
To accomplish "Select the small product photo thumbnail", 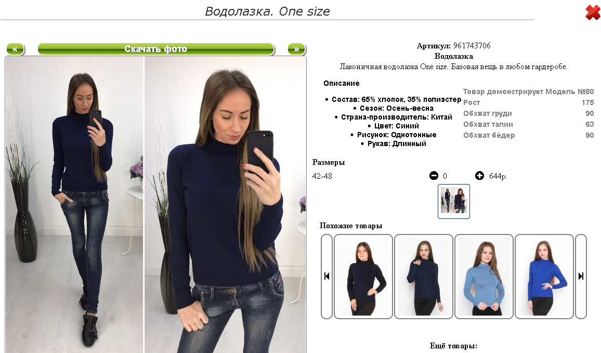I will [x=454, y=201].
